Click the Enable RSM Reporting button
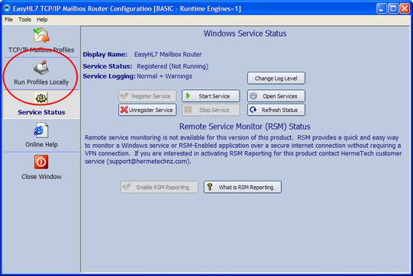 pos(160,187)
